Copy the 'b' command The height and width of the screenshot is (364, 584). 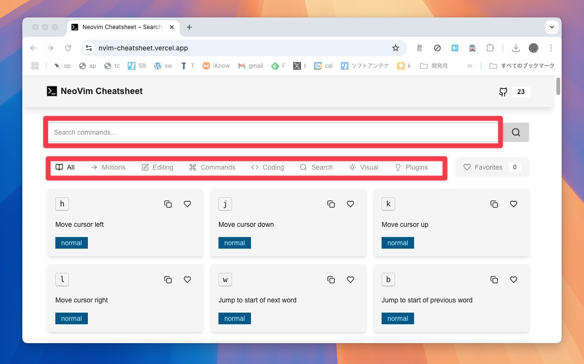click(x=494, y=280)
